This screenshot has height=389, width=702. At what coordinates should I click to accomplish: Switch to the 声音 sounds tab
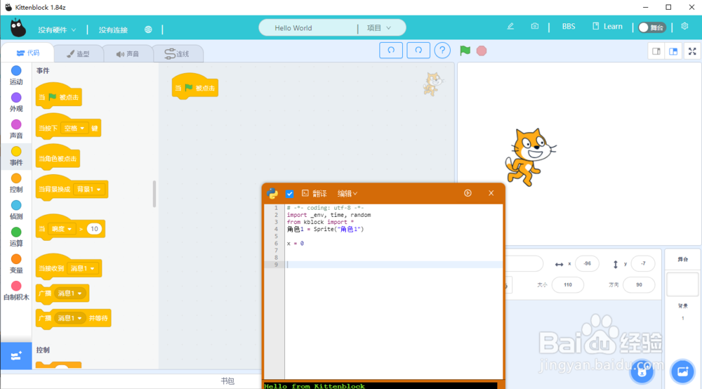coord(128,54)
